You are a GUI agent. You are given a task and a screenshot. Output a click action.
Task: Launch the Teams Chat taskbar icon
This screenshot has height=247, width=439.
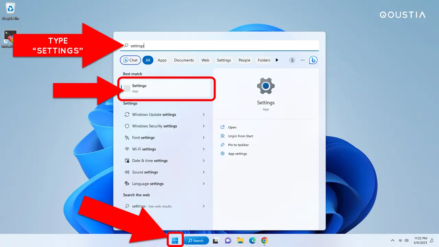tap(228, 241)
